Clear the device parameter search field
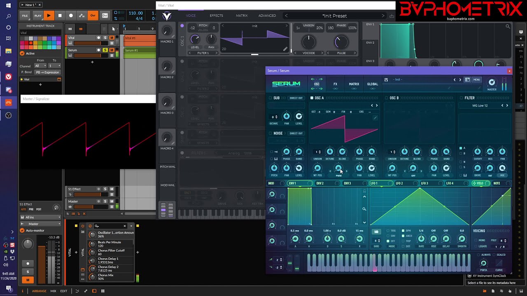Viewport: 527px width, 296px height. tap(125, 226)
